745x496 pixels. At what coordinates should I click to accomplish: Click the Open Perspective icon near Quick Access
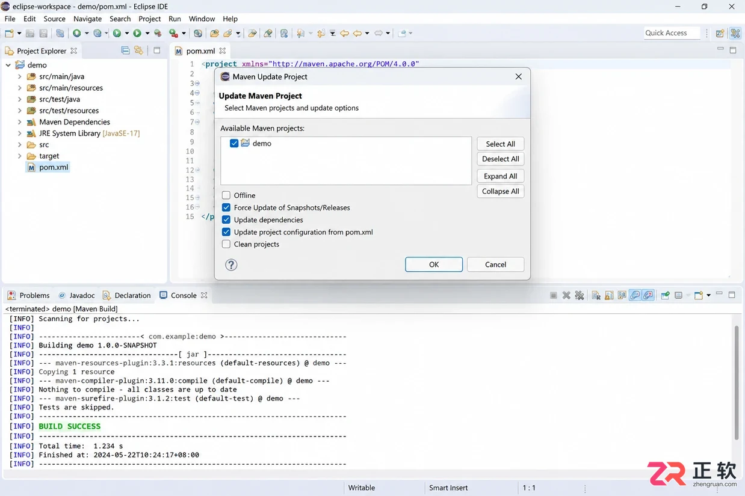720,34
